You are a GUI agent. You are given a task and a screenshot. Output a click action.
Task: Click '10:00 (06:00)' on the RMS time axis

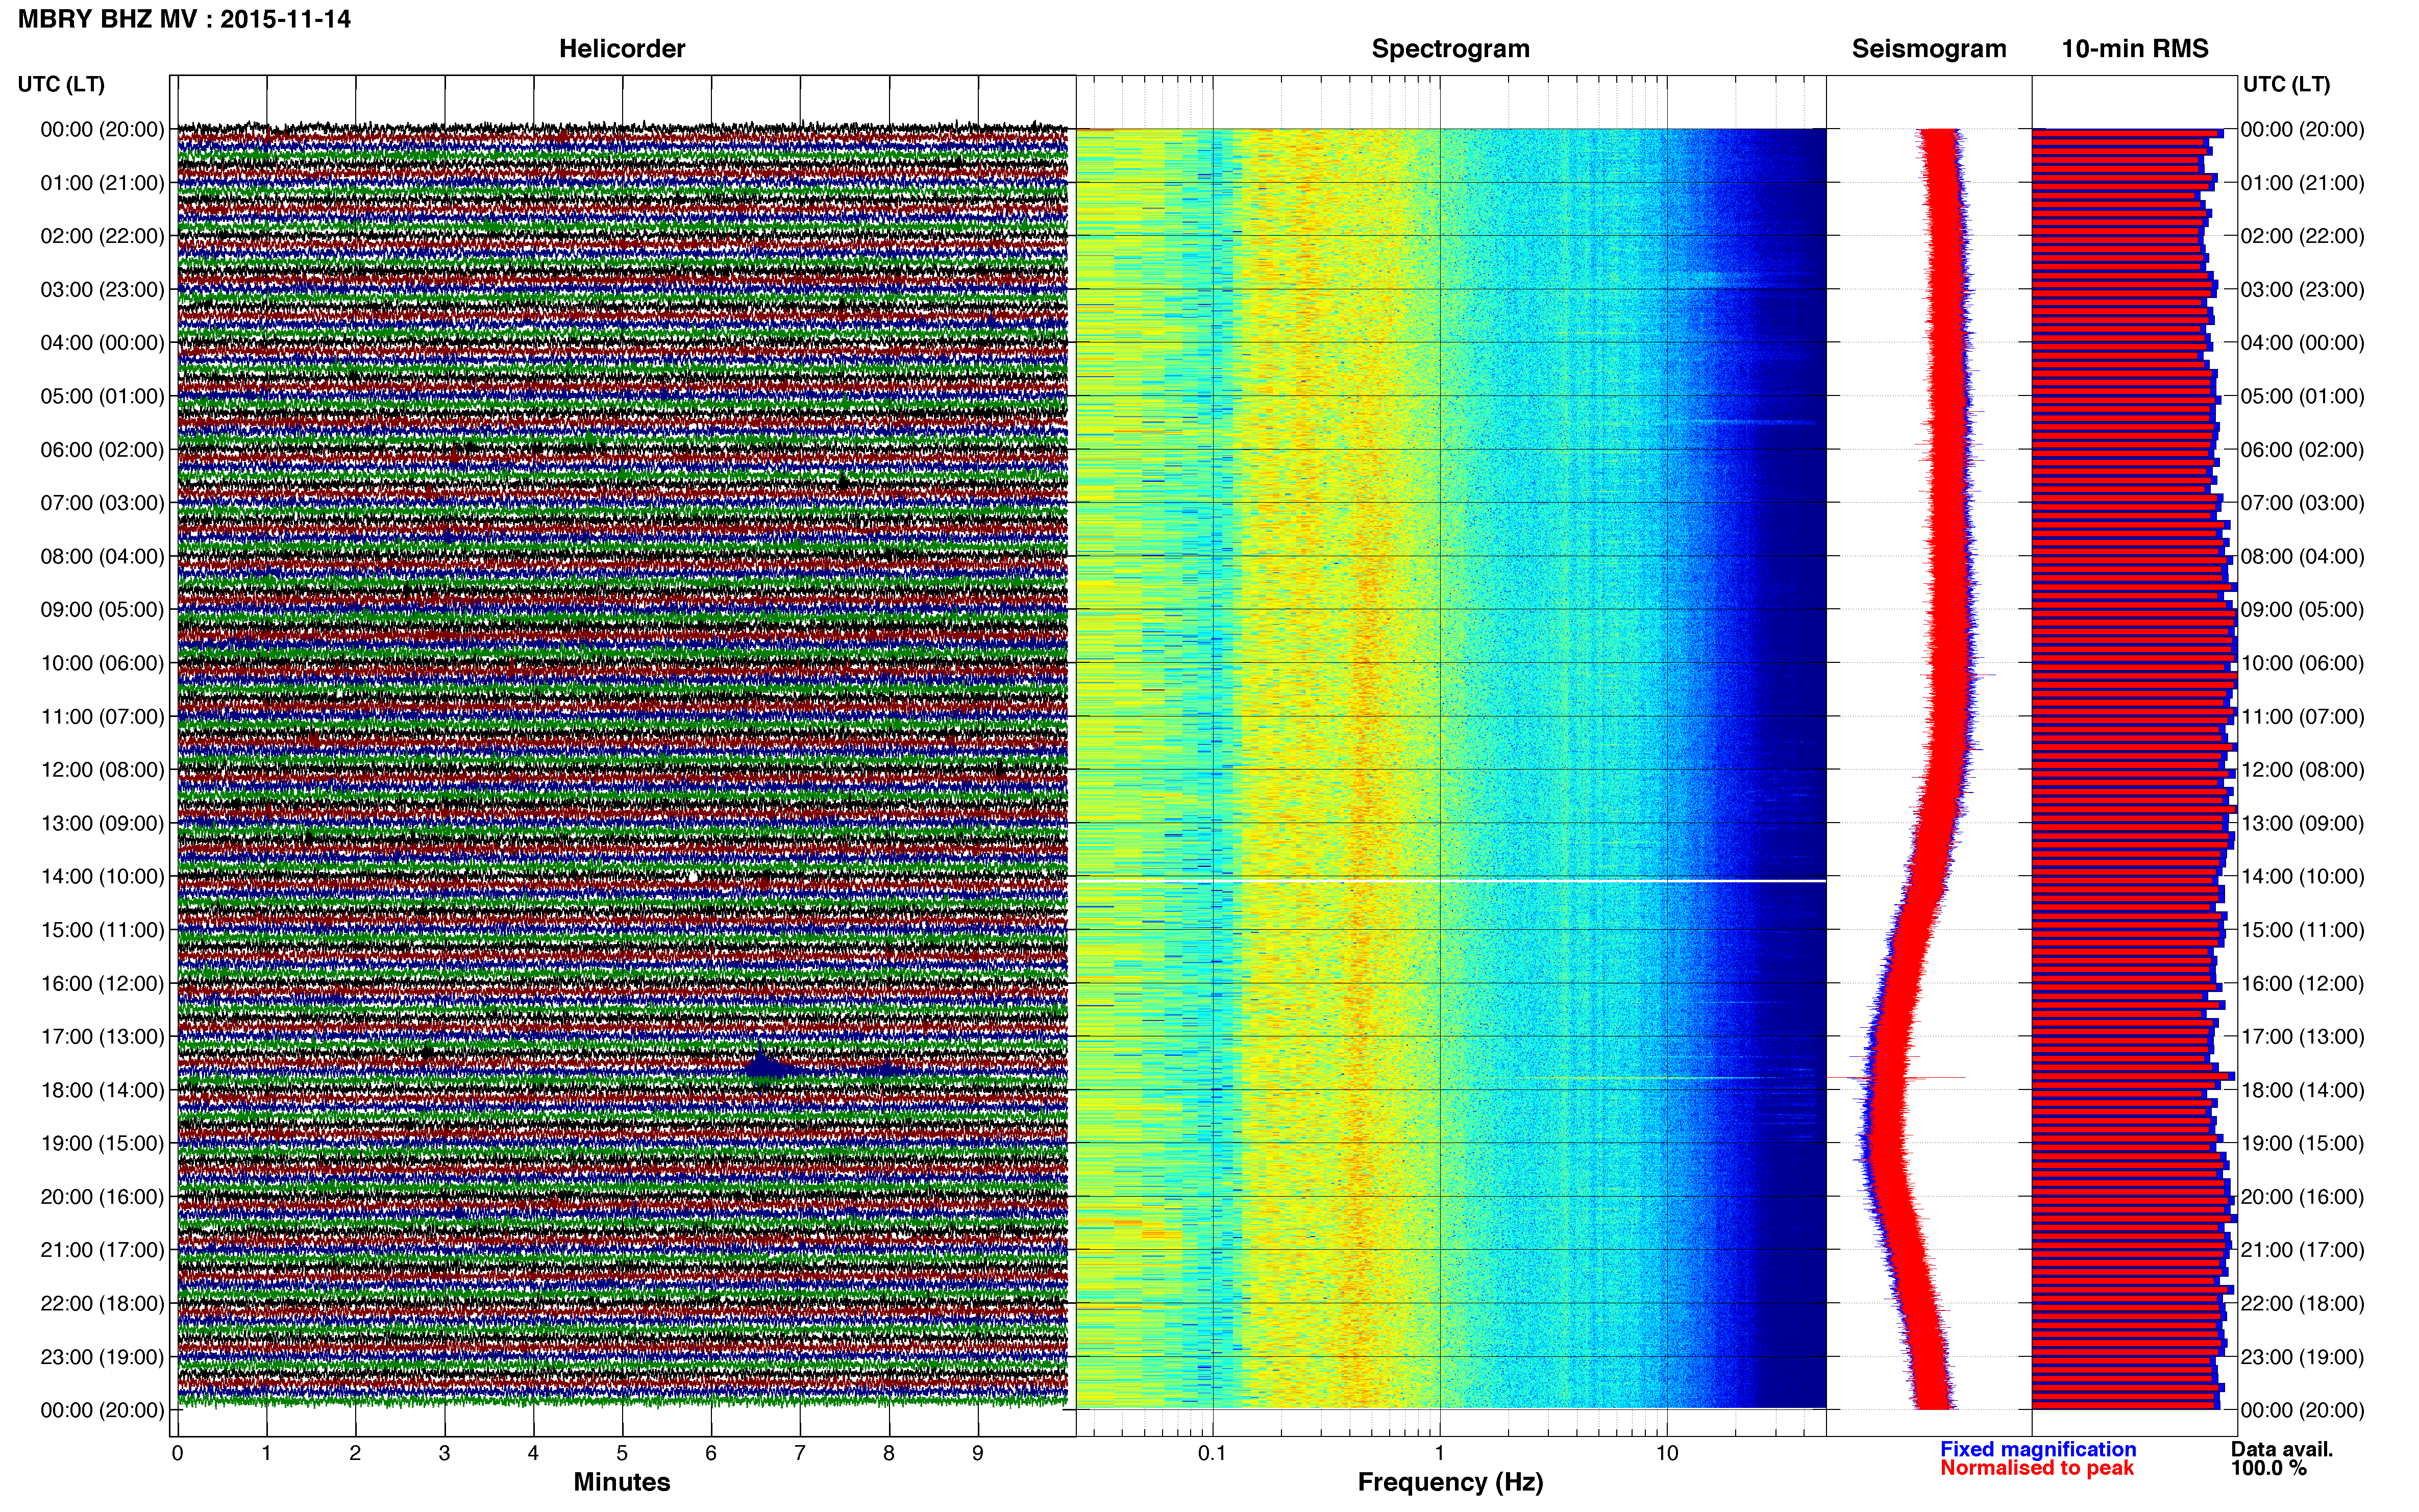click(x=2303, y=663)
